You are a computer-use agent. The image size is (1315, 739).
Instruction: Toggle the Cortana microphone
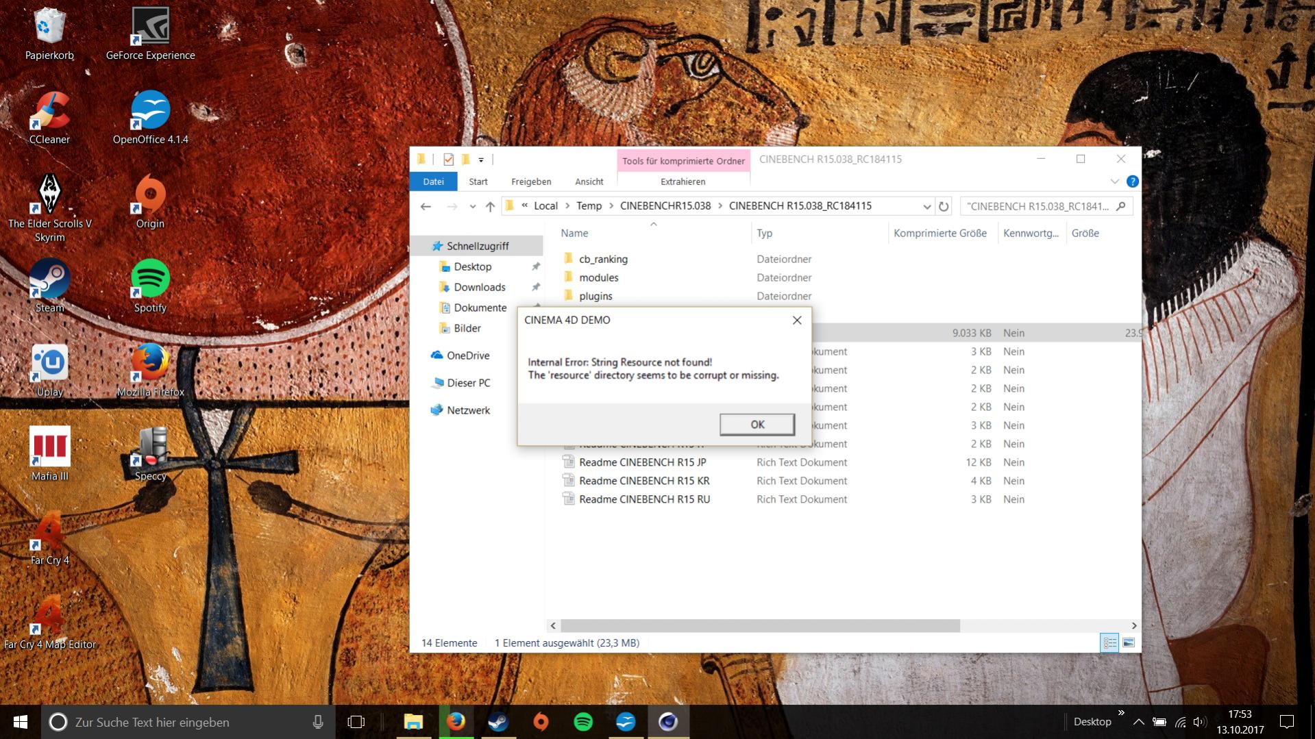[318, 722]
